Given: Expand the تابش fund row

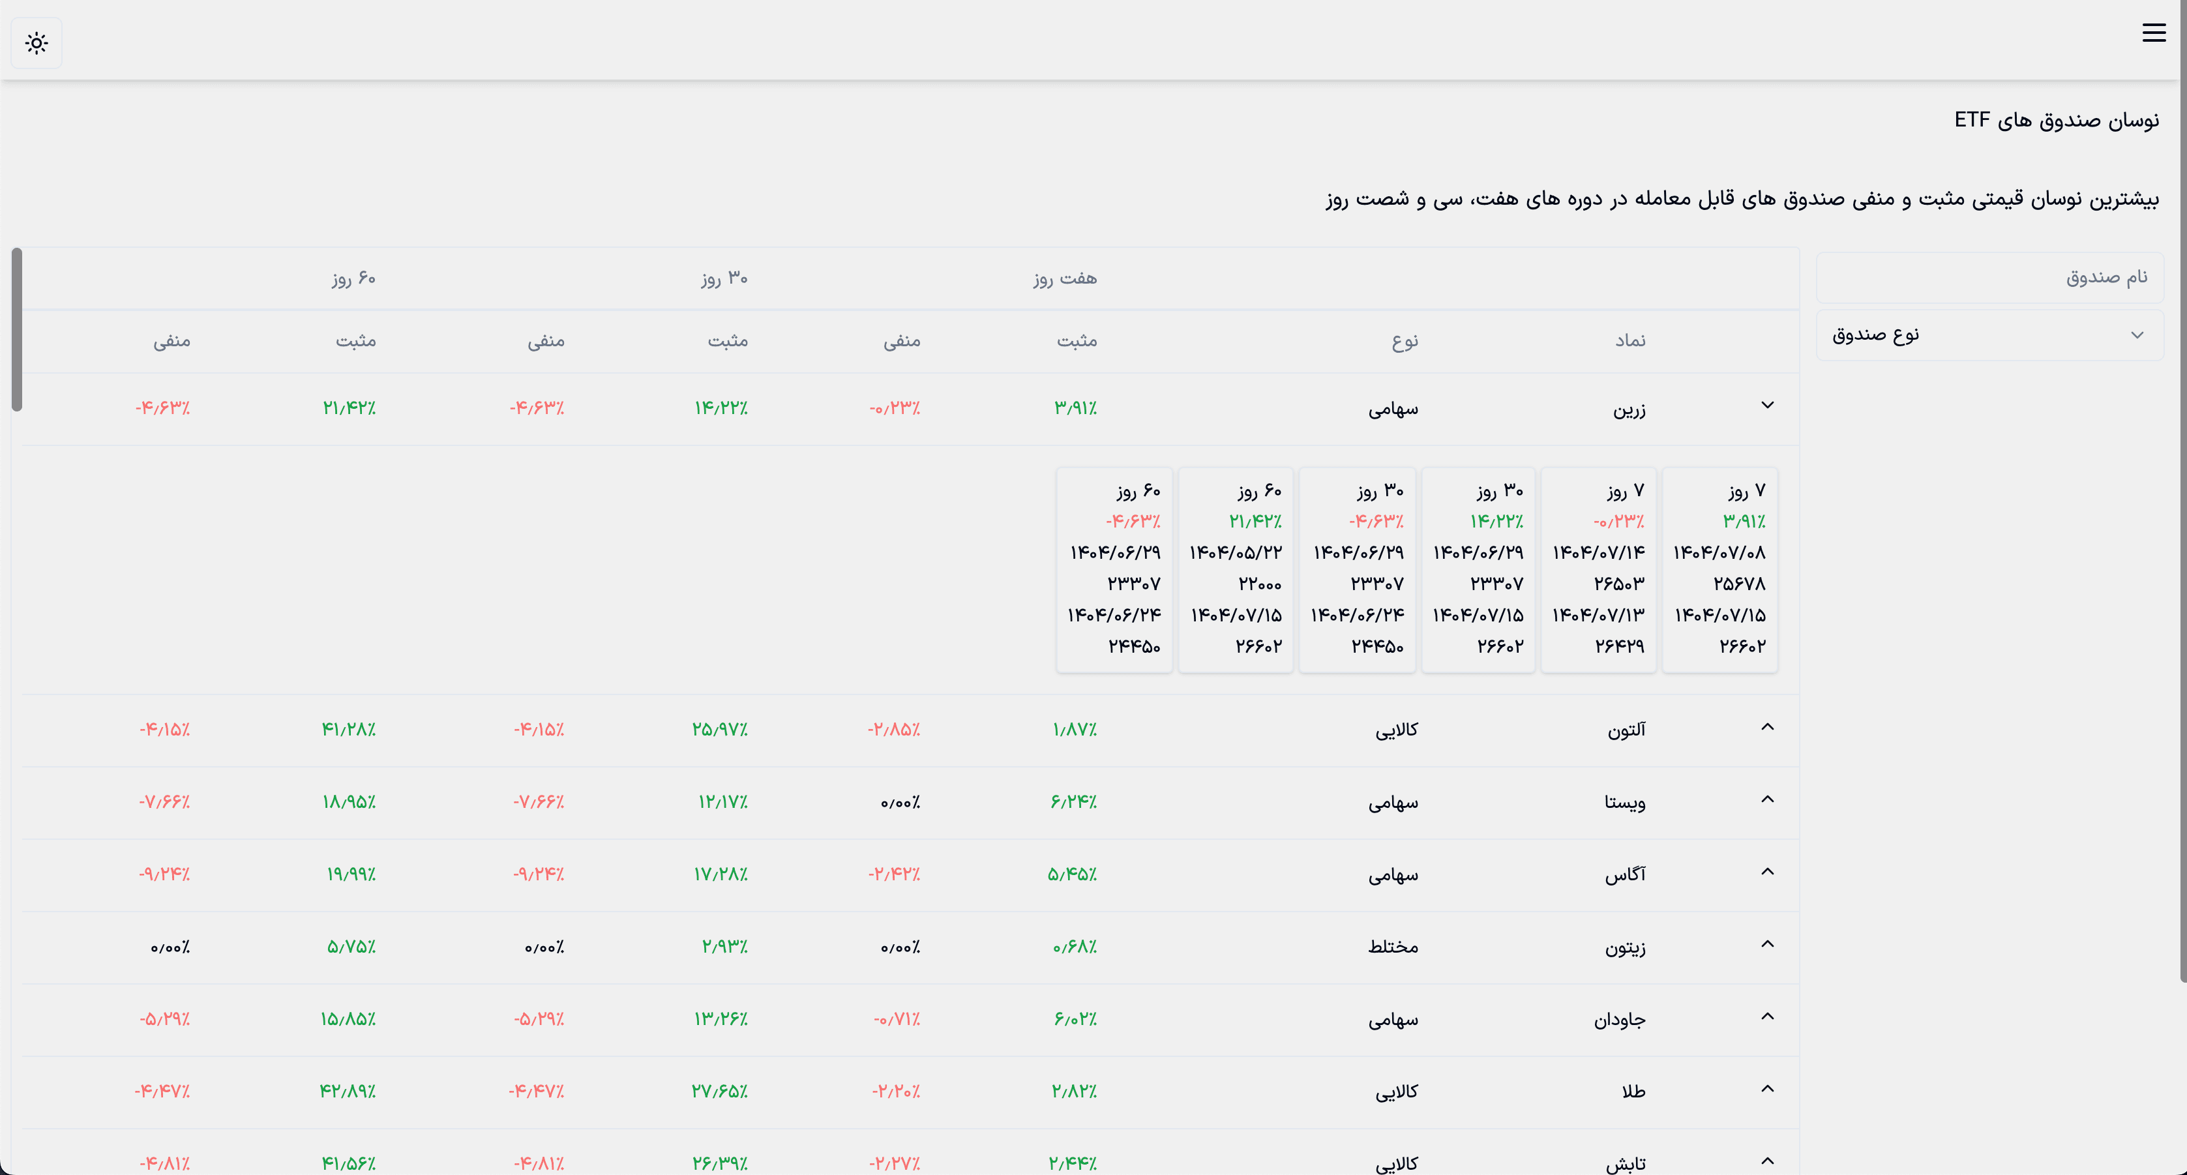Looking at the screenshot, I should pyautogui.click(x=1767, y=1160).
